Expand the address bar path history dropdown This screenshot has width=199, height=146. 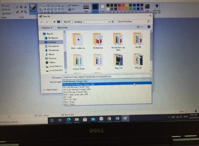(109, 22)
